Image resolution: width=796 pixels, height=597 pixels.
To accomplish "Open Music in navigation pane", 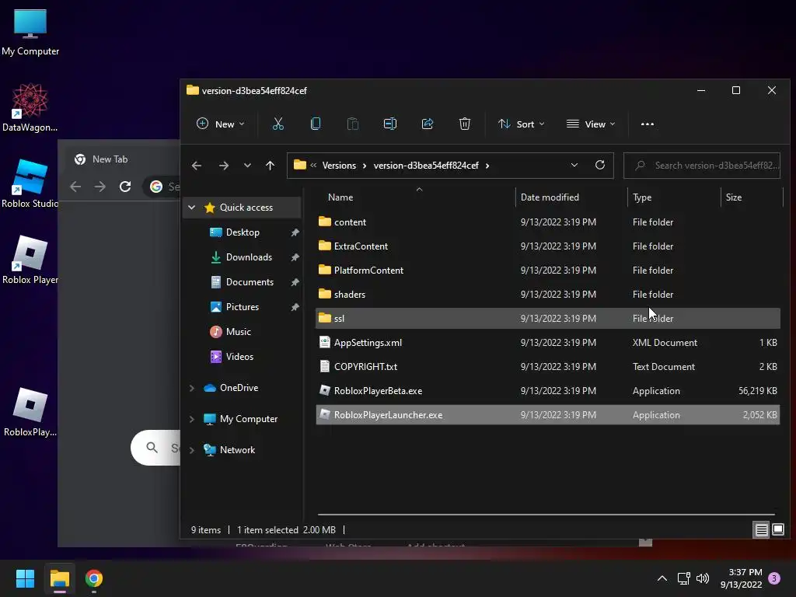I will click(239, 331).
